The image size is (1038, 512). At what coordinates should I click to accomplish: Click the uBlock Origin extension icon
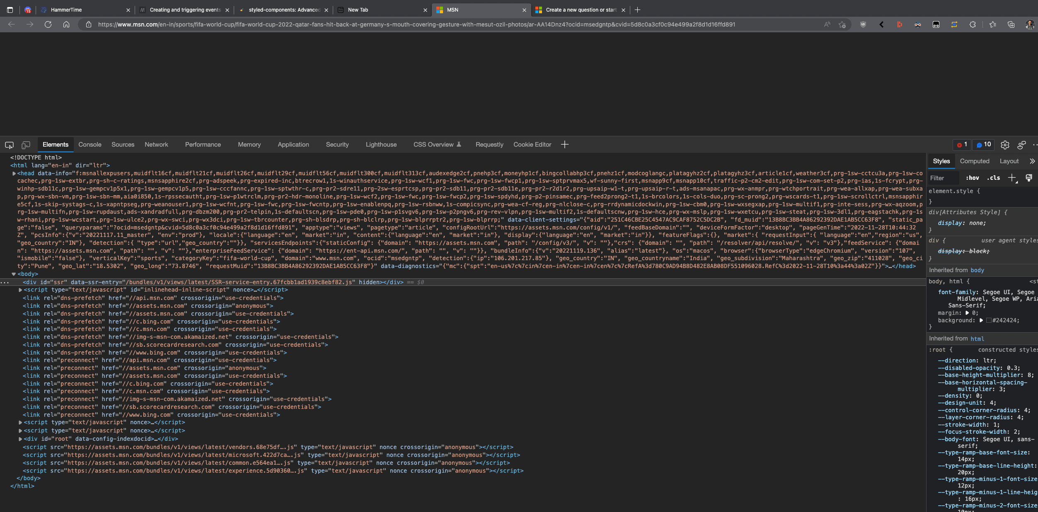(x=863, y=24)
